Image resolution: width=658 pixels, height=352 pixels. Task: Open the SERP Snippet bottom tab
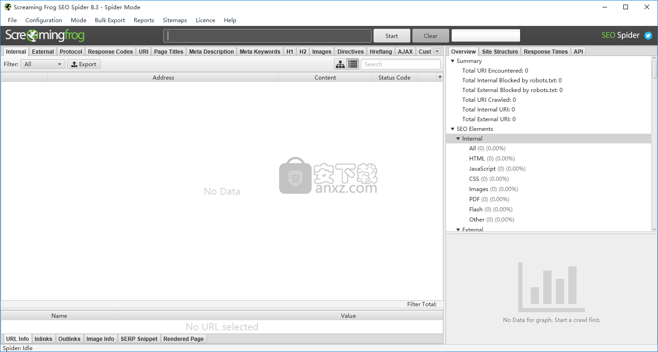coord(139,339)
